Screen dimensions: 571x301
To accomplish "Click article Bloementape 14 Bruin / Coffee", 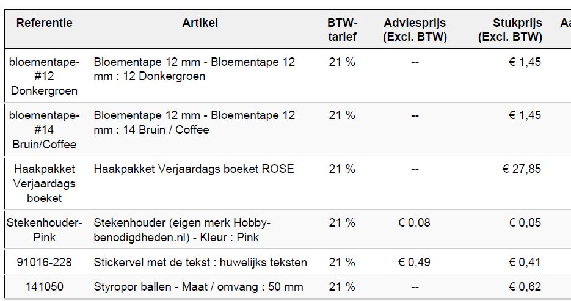I will [x=194, y=122].
